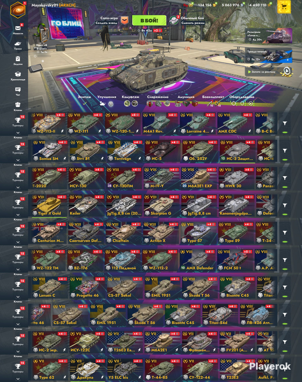302x382 pixels.
Task: Open the Улучшения upgrades tab
Action: coord(107,97)
